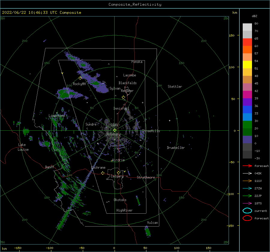Click the Strathmore label
The image size is (270, 252).
[146, 177]
